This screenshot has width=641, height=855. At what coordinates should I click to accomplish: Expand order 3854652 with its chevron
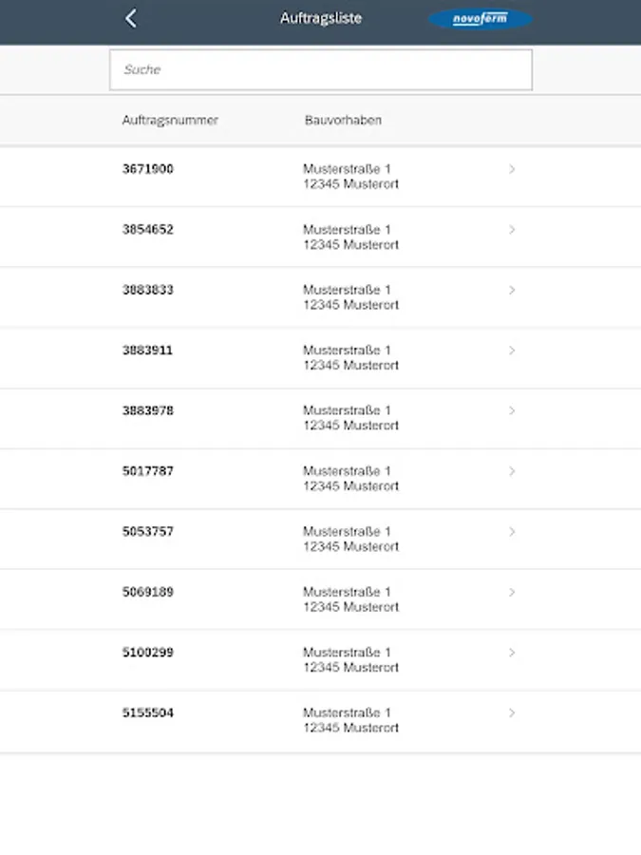[x=512, y=230]
